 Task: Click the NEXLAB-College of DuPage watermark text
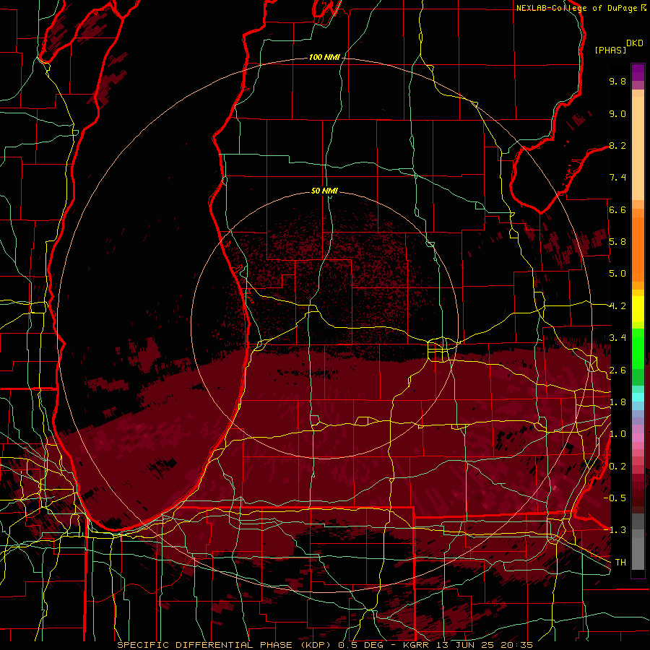tap(581, 8)
